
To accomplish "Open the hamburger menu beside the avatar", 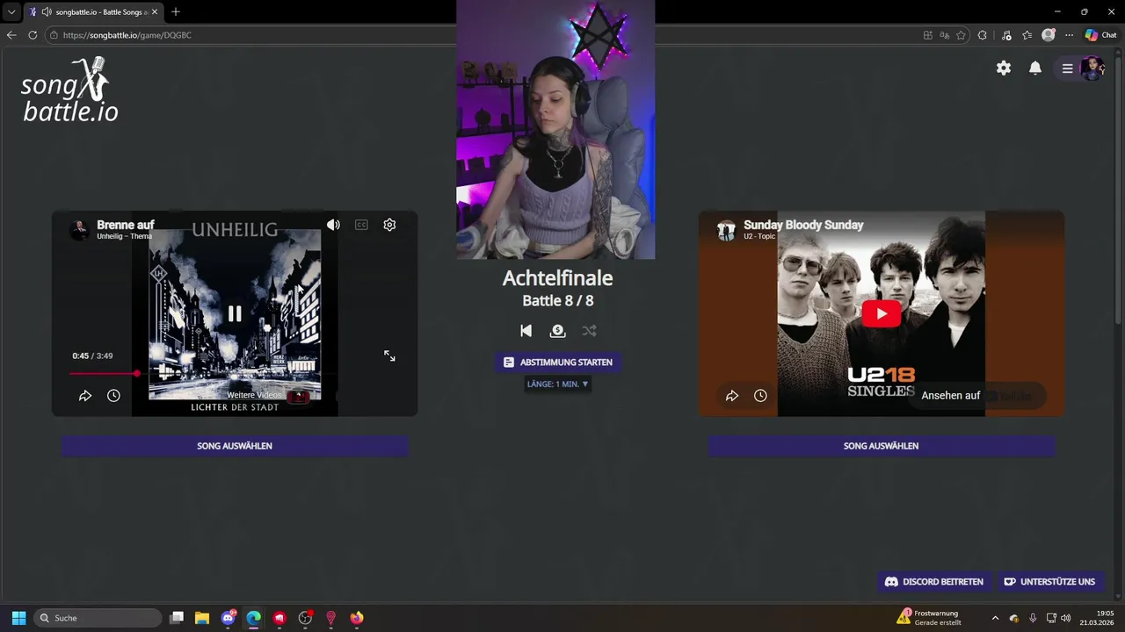I will pos(1067,68).
